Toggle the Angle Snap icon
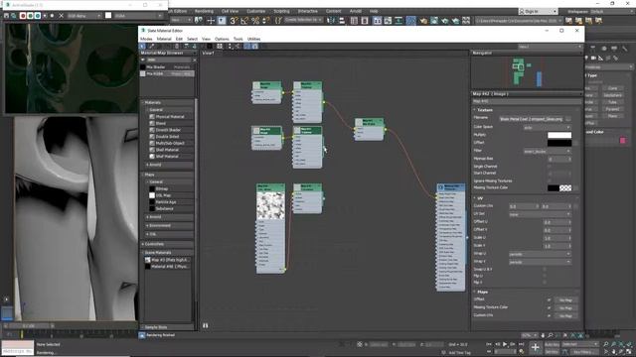The width and height of the screenshot is (636, 357). (x=244, y=20)
